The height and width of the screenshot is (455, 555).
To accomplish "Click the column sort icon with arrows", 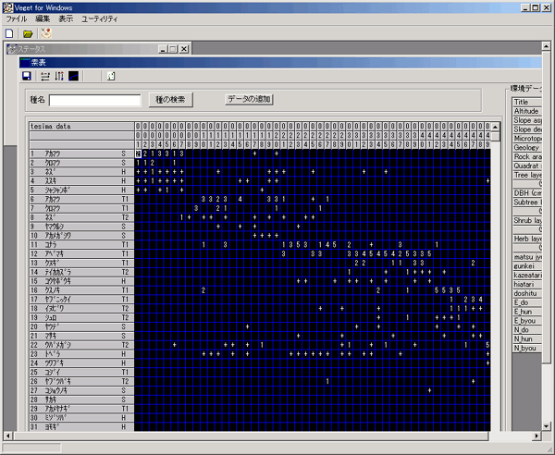I will click(x=59, y=76).
